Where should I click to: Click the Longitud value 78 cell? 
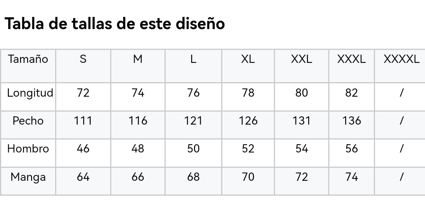tap(248, 93)
